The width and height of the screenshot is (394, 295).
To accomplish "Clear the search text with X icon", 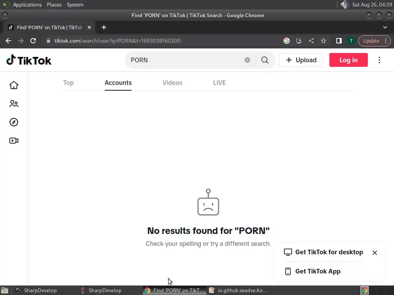I will [x=247, y=60].
